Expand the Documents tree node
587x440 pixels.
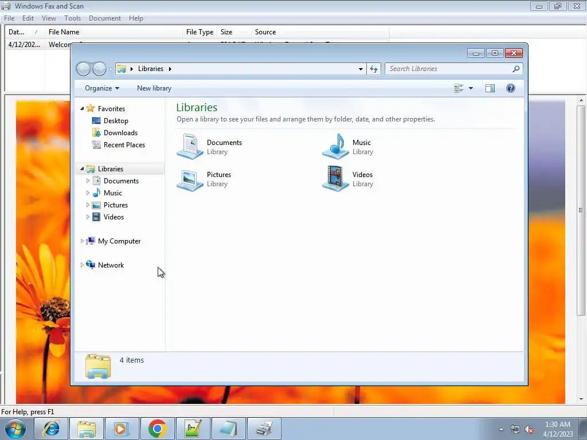88,180
